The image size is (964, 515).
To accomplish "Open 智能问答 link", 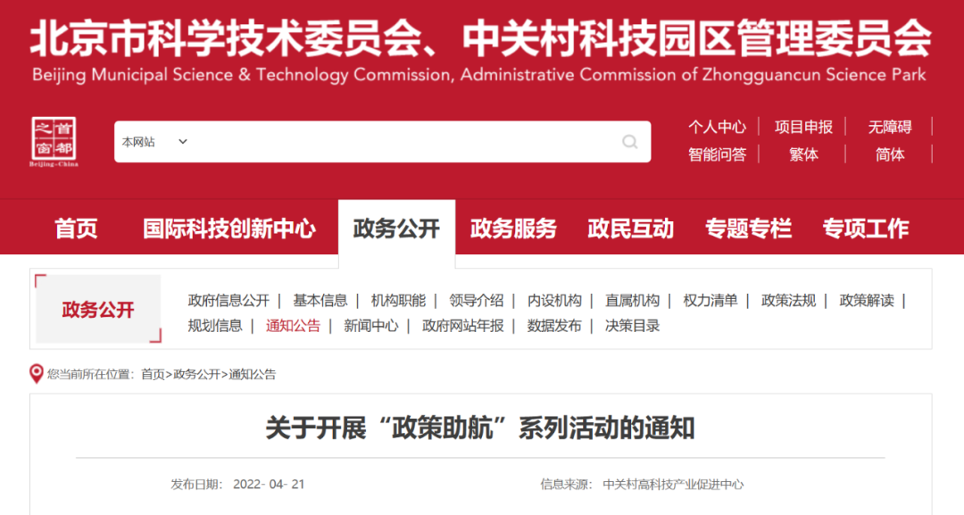I will click(717, 154).
